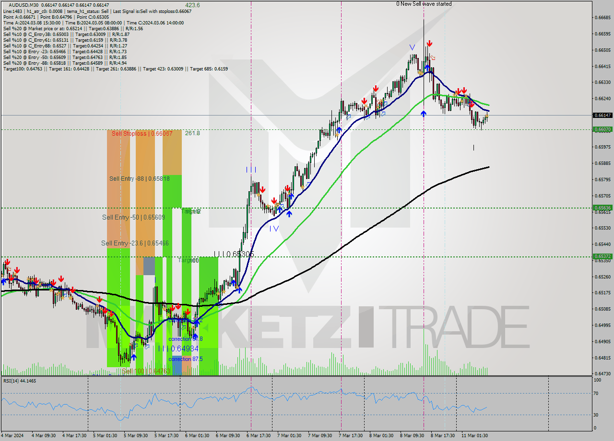614x441 pixels.
Task: Click the green 0.66070 price level tag
Action: tap(602, 129)
